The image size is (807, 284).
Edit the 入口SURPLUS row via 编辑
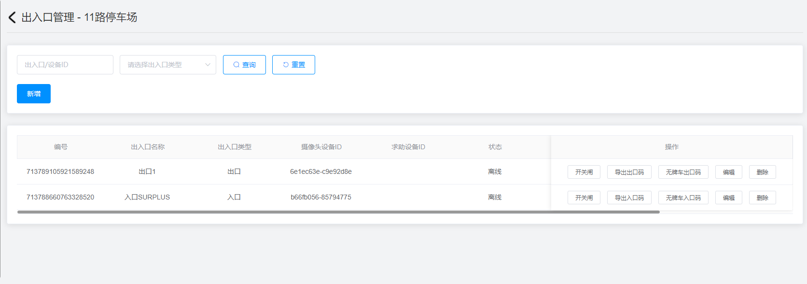[728, 198]
